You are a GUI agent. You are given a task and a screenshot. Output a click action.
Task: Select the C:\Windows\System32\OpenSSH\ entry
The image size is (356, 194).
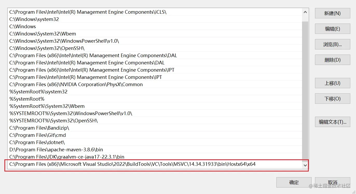[155, 48]
